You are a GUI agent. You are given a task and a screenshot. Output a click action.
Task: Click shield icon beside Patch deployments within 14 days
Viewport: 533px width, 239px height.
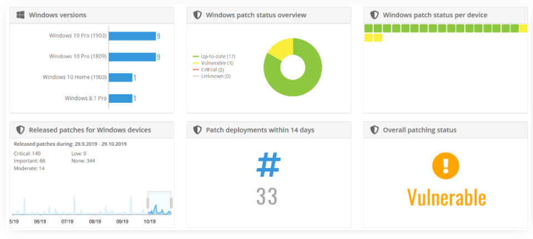197,130
